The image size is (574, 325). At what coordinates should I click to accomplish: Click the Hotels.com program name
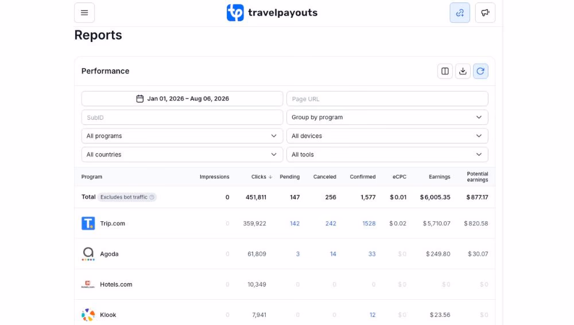(x=116, y=284)
